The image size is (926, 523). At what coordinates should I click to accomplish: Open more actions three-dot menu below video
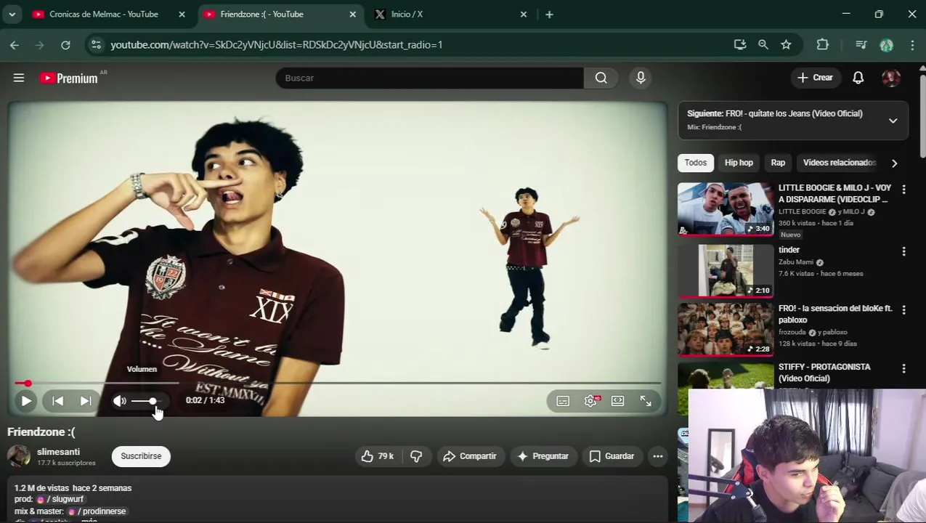click(x=657, y=456)
